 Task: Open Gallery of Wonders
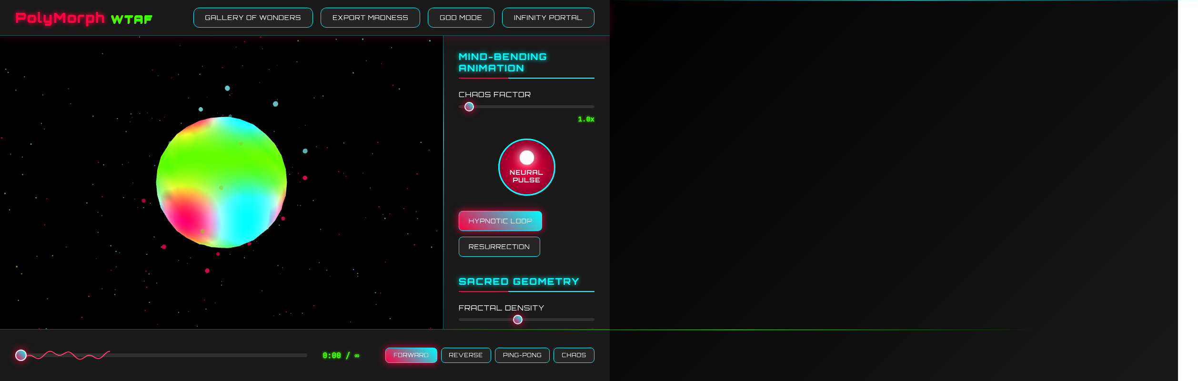[x=253, y=18]
